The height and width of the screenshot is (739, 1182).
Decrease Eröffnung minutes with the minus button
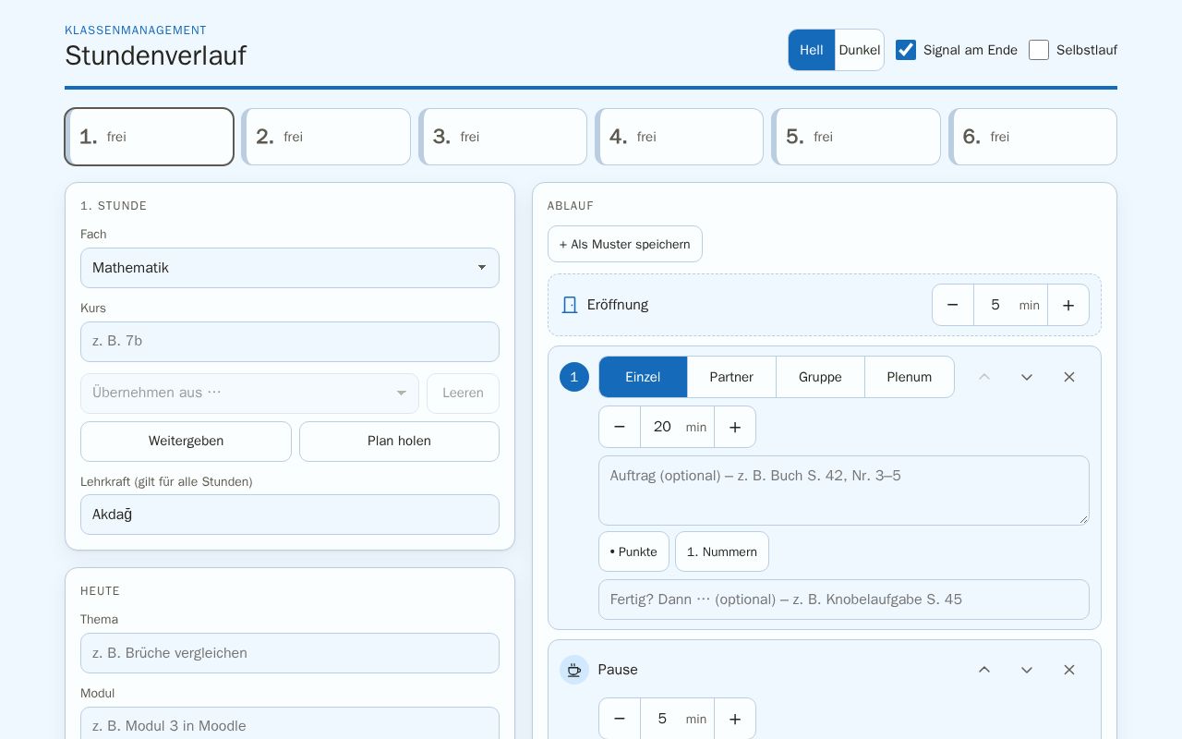pos(953,305)
